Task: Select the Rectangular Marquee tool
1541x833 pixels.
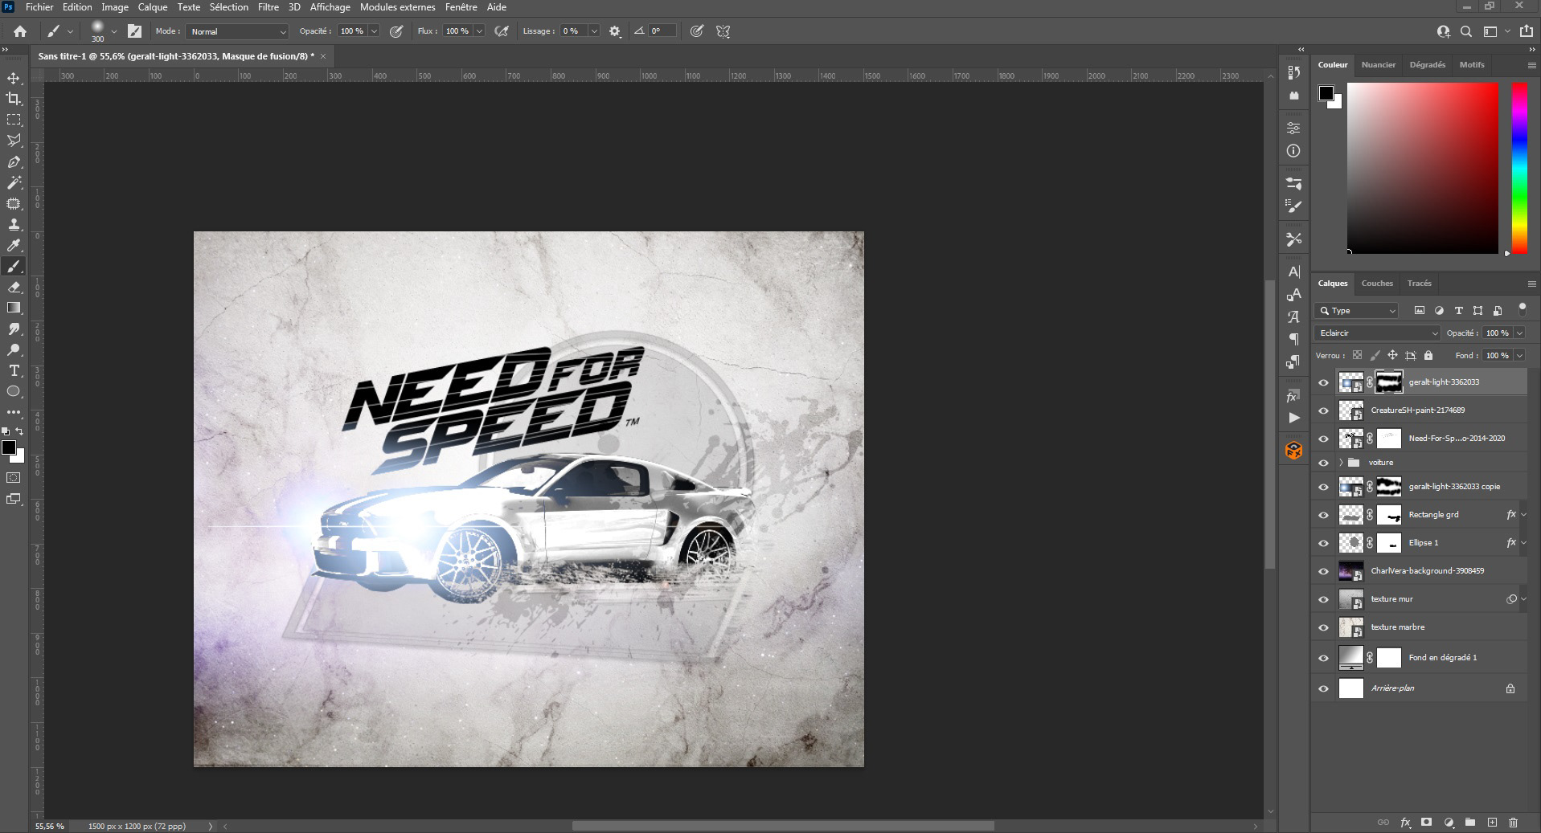Action: tap(14, 120)
